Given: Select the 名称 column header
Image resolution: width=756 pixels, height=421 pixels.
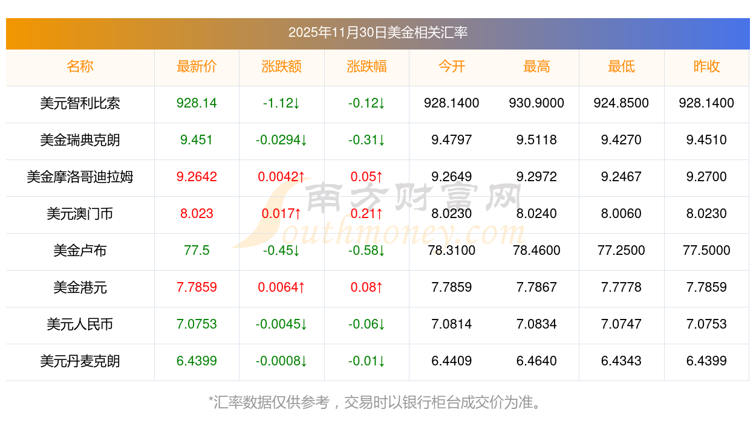Looking at the screenshot, I should click(x=80, y=66).
